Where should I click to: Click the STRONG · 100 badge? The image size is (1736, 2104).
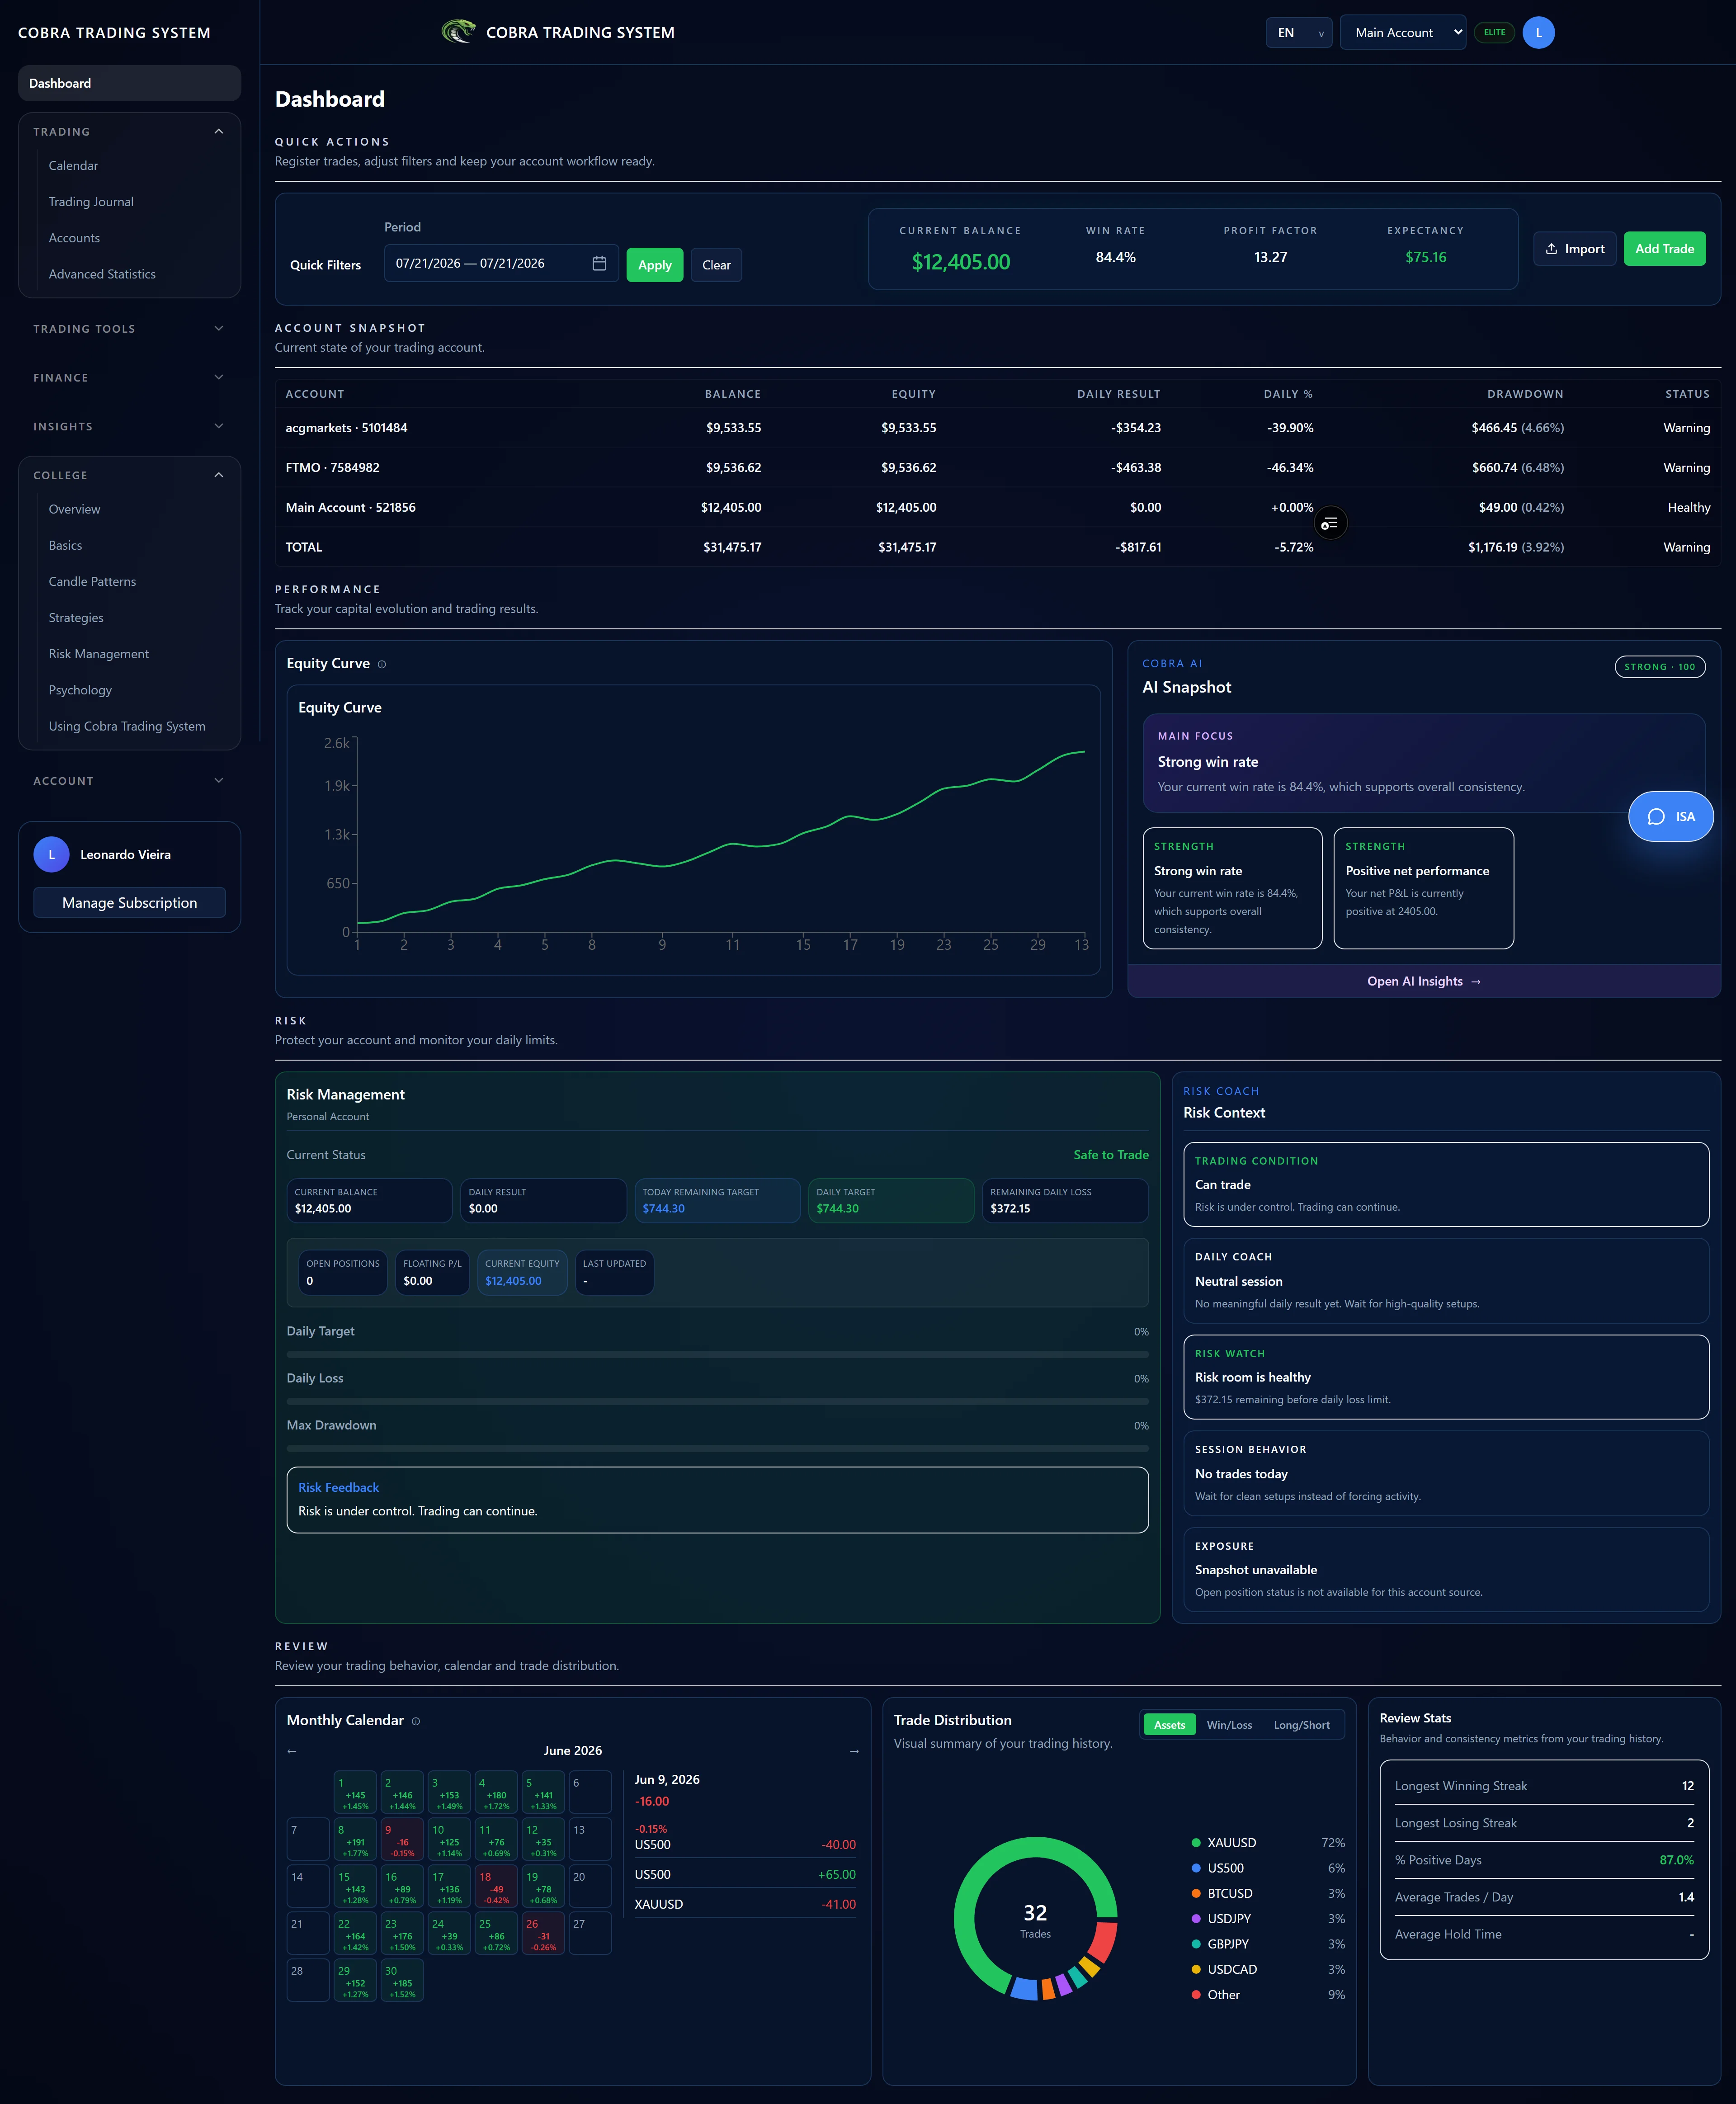[1660, 667]
